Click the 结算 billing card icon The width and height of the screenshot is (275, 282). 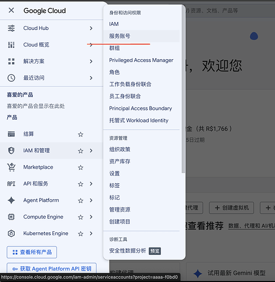11,134
